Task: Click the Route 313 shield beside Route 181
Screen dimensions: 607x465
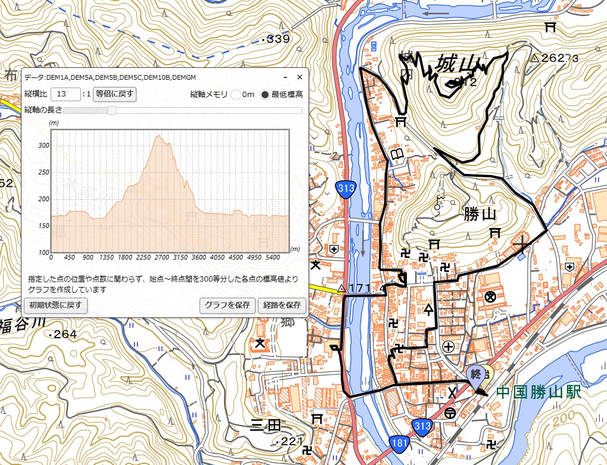Action: pyautogui.click(x=422, y=426)
